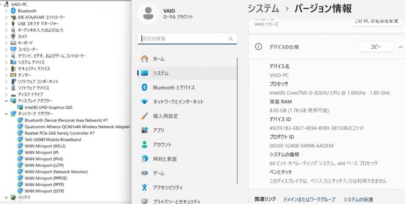Click the ディスク ドライブ icon
The height and width of the screenshot is (204, 405).
[13, 94]
